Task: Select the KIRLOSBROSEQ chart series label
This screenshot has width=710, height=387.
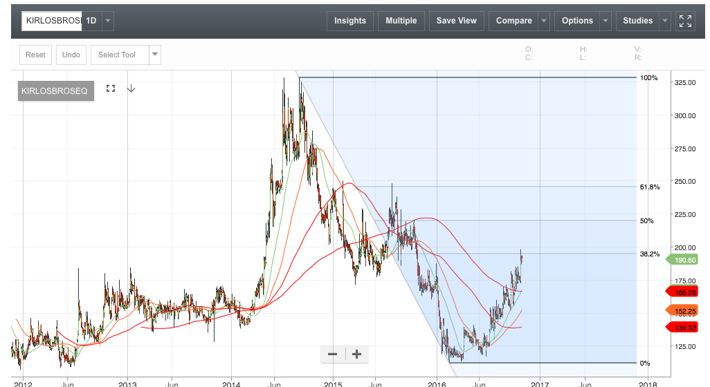Action: pyautogui.click(x=55, y=91)
